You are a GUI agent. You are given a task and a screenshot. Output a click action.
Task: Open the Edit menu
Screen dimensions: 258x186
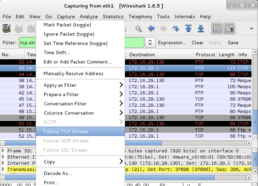point(20,16)
